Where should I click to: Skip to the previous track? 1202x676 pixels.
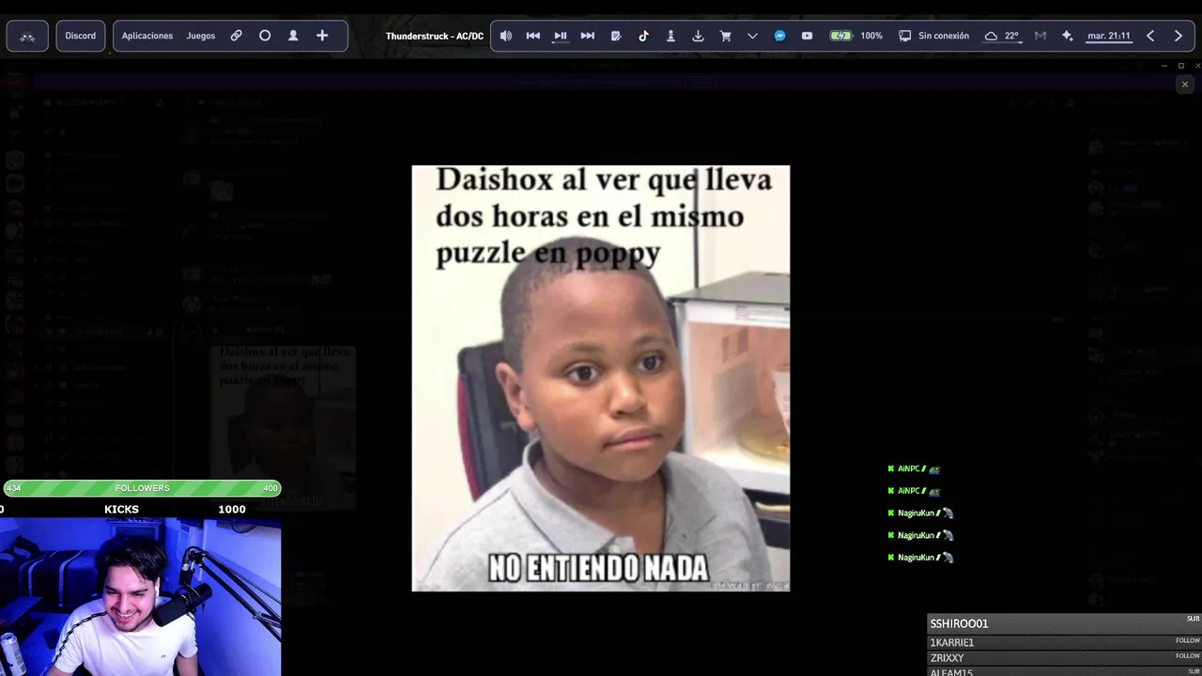(532, 36)
